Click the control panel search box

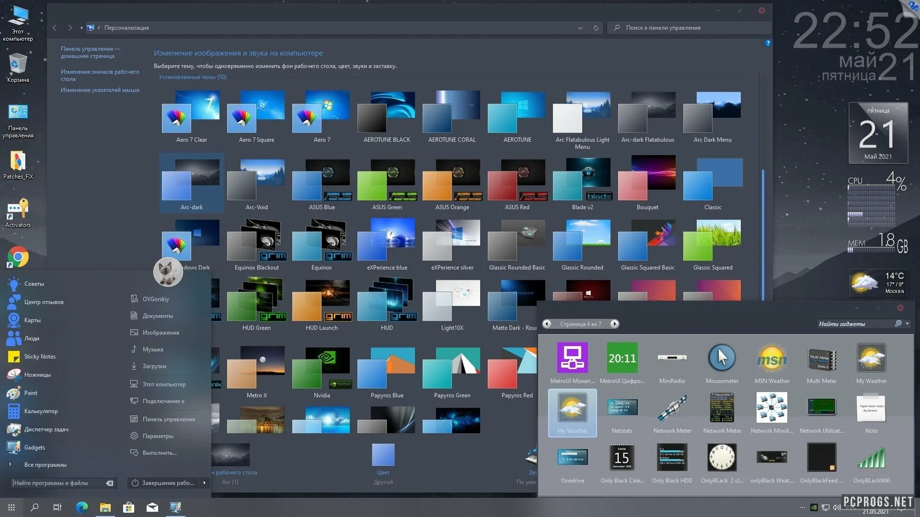click(x=690, y=28)
